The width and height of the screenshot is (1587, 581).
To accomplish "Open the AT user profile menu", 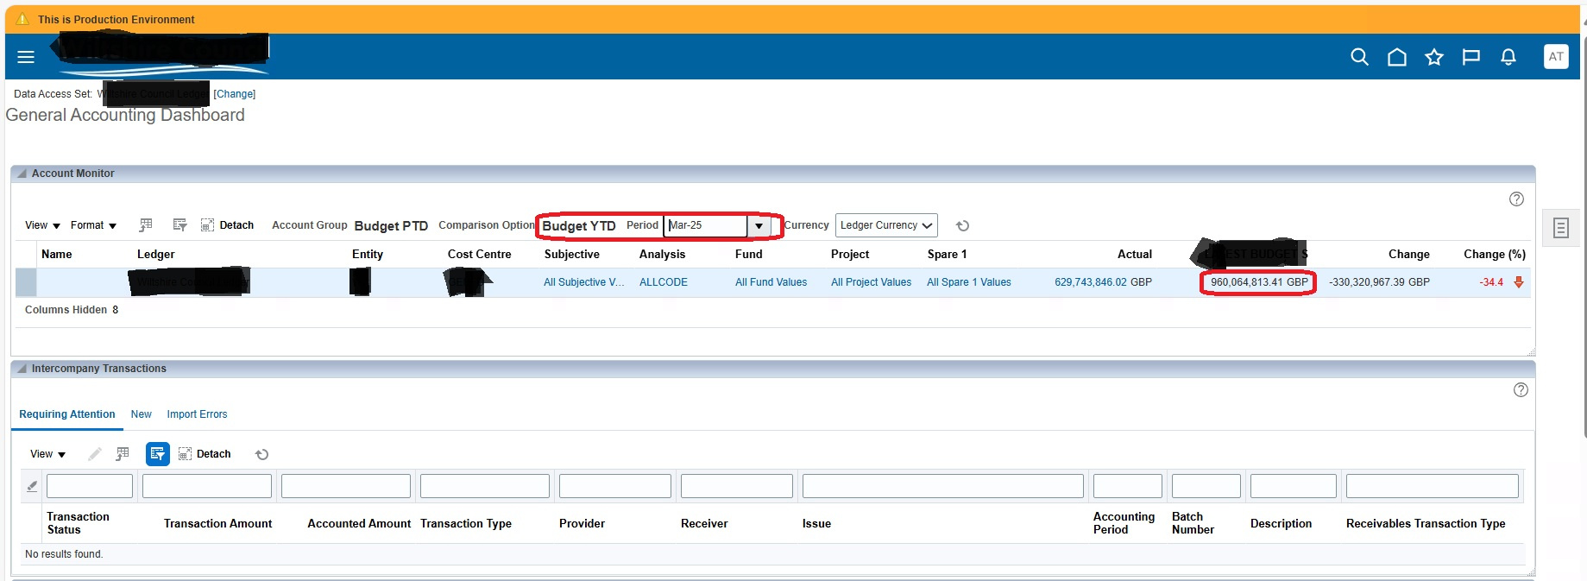I will click(1556, 57).
